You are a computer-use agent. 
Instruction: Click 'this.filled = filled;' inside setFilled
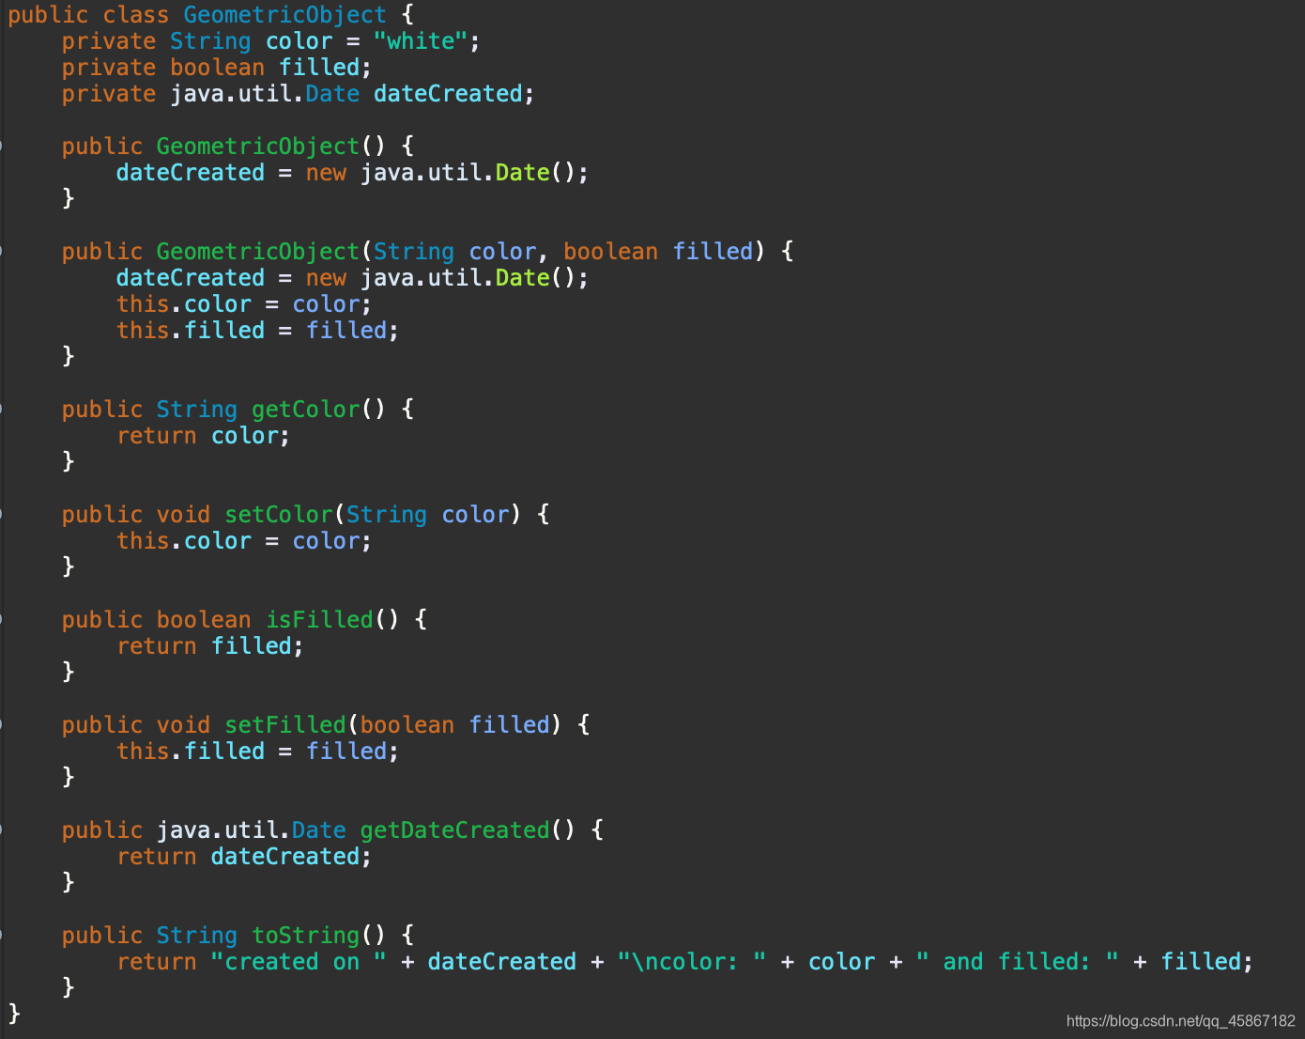point(258,752)
